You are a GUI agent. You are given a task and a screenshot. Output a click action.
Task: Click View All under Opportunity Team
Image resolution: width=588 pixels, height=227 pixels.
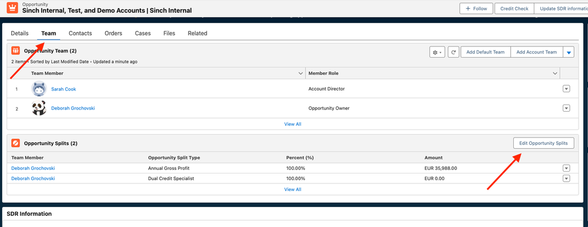[292, 124]
